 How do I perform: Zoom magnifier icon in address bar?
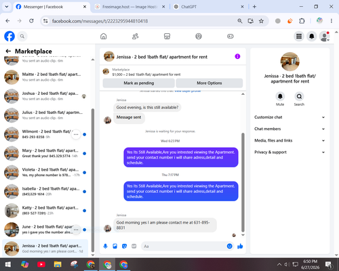(240, 21)
